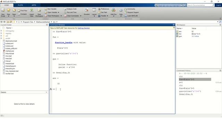Select mexsetup.pm file
Screen dimensions: 222x124
tap(11, 66)
